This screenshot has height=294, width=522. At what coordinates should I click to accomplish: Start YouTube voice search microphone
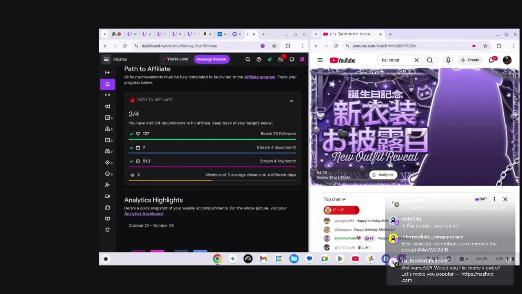[448, 60]
